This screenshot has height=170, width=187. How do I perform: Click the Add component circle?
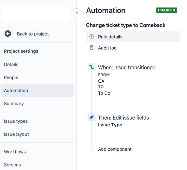[x=92, y=149]
